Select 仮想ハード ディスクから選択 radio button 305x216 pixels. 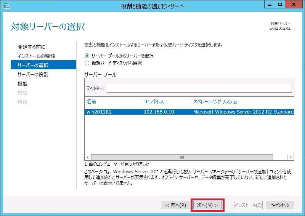(x=87, y=63)
